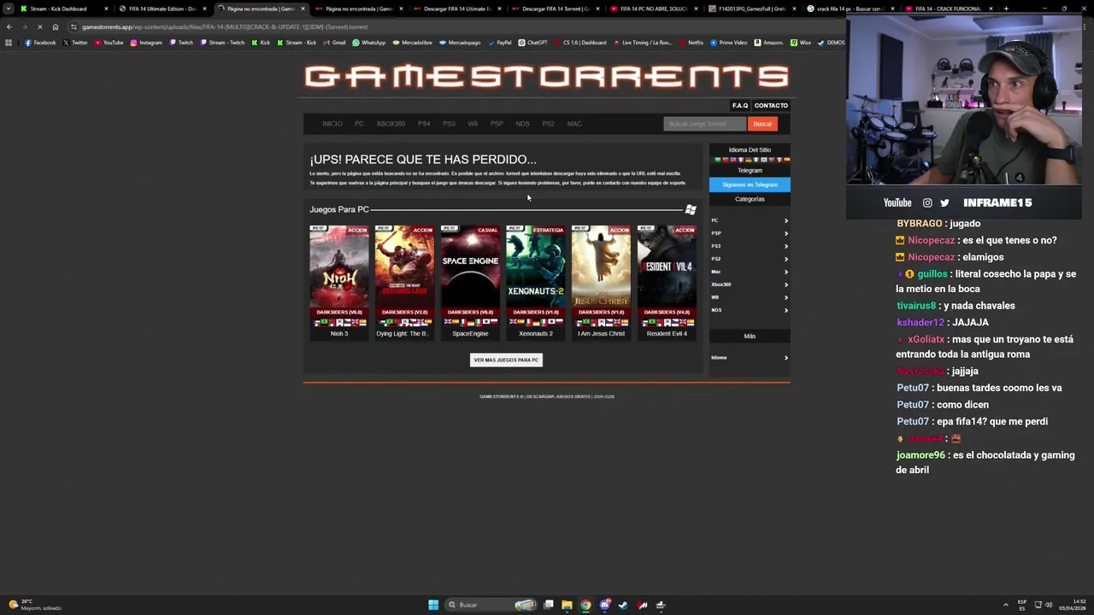Screen dimensions: 1094x615
Task: Open the F.A.Q page link
Action: pyautogui.click(x=740, y=106)
